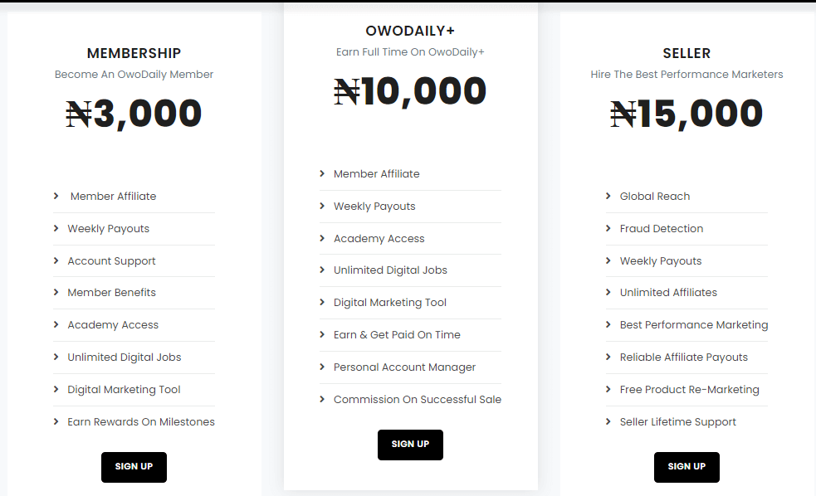Click Best Performance Marketing feature text
The image size is (816, 496).
coord(694,325)
